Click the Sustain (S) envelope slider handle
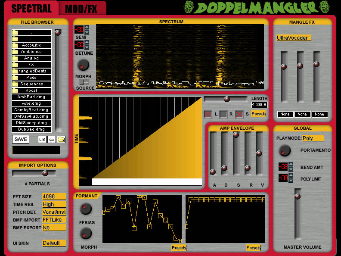Viewport: 341px width, 256px height. pyautogui.click(x=236, y=135)
